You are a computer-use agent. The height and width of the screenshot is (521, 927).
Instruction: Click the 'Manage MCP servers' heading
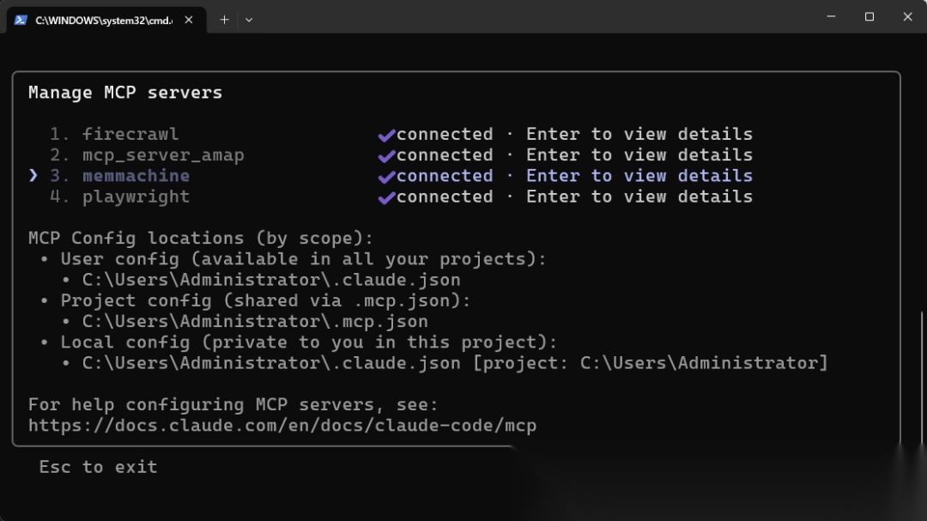coord(125,93)
